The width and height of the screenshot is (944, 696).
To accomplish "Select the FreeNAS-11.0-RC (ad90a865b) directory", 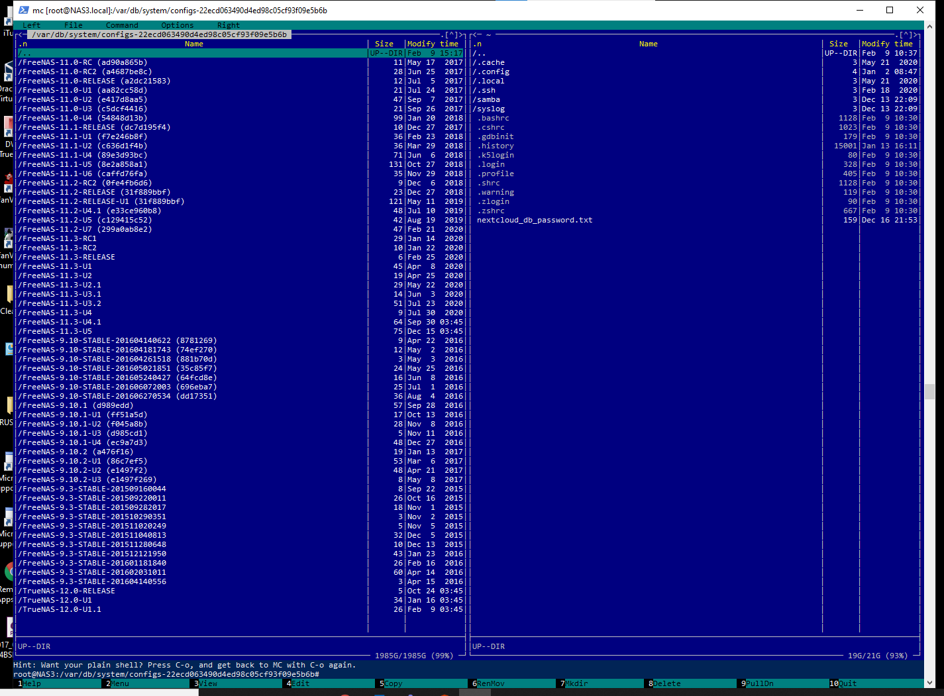I will (240, 62).
